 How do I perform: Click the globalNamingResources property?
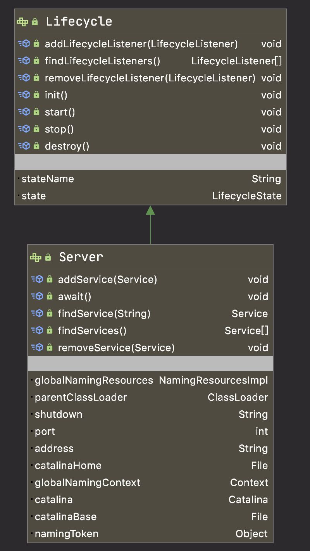tap(94, 381)
